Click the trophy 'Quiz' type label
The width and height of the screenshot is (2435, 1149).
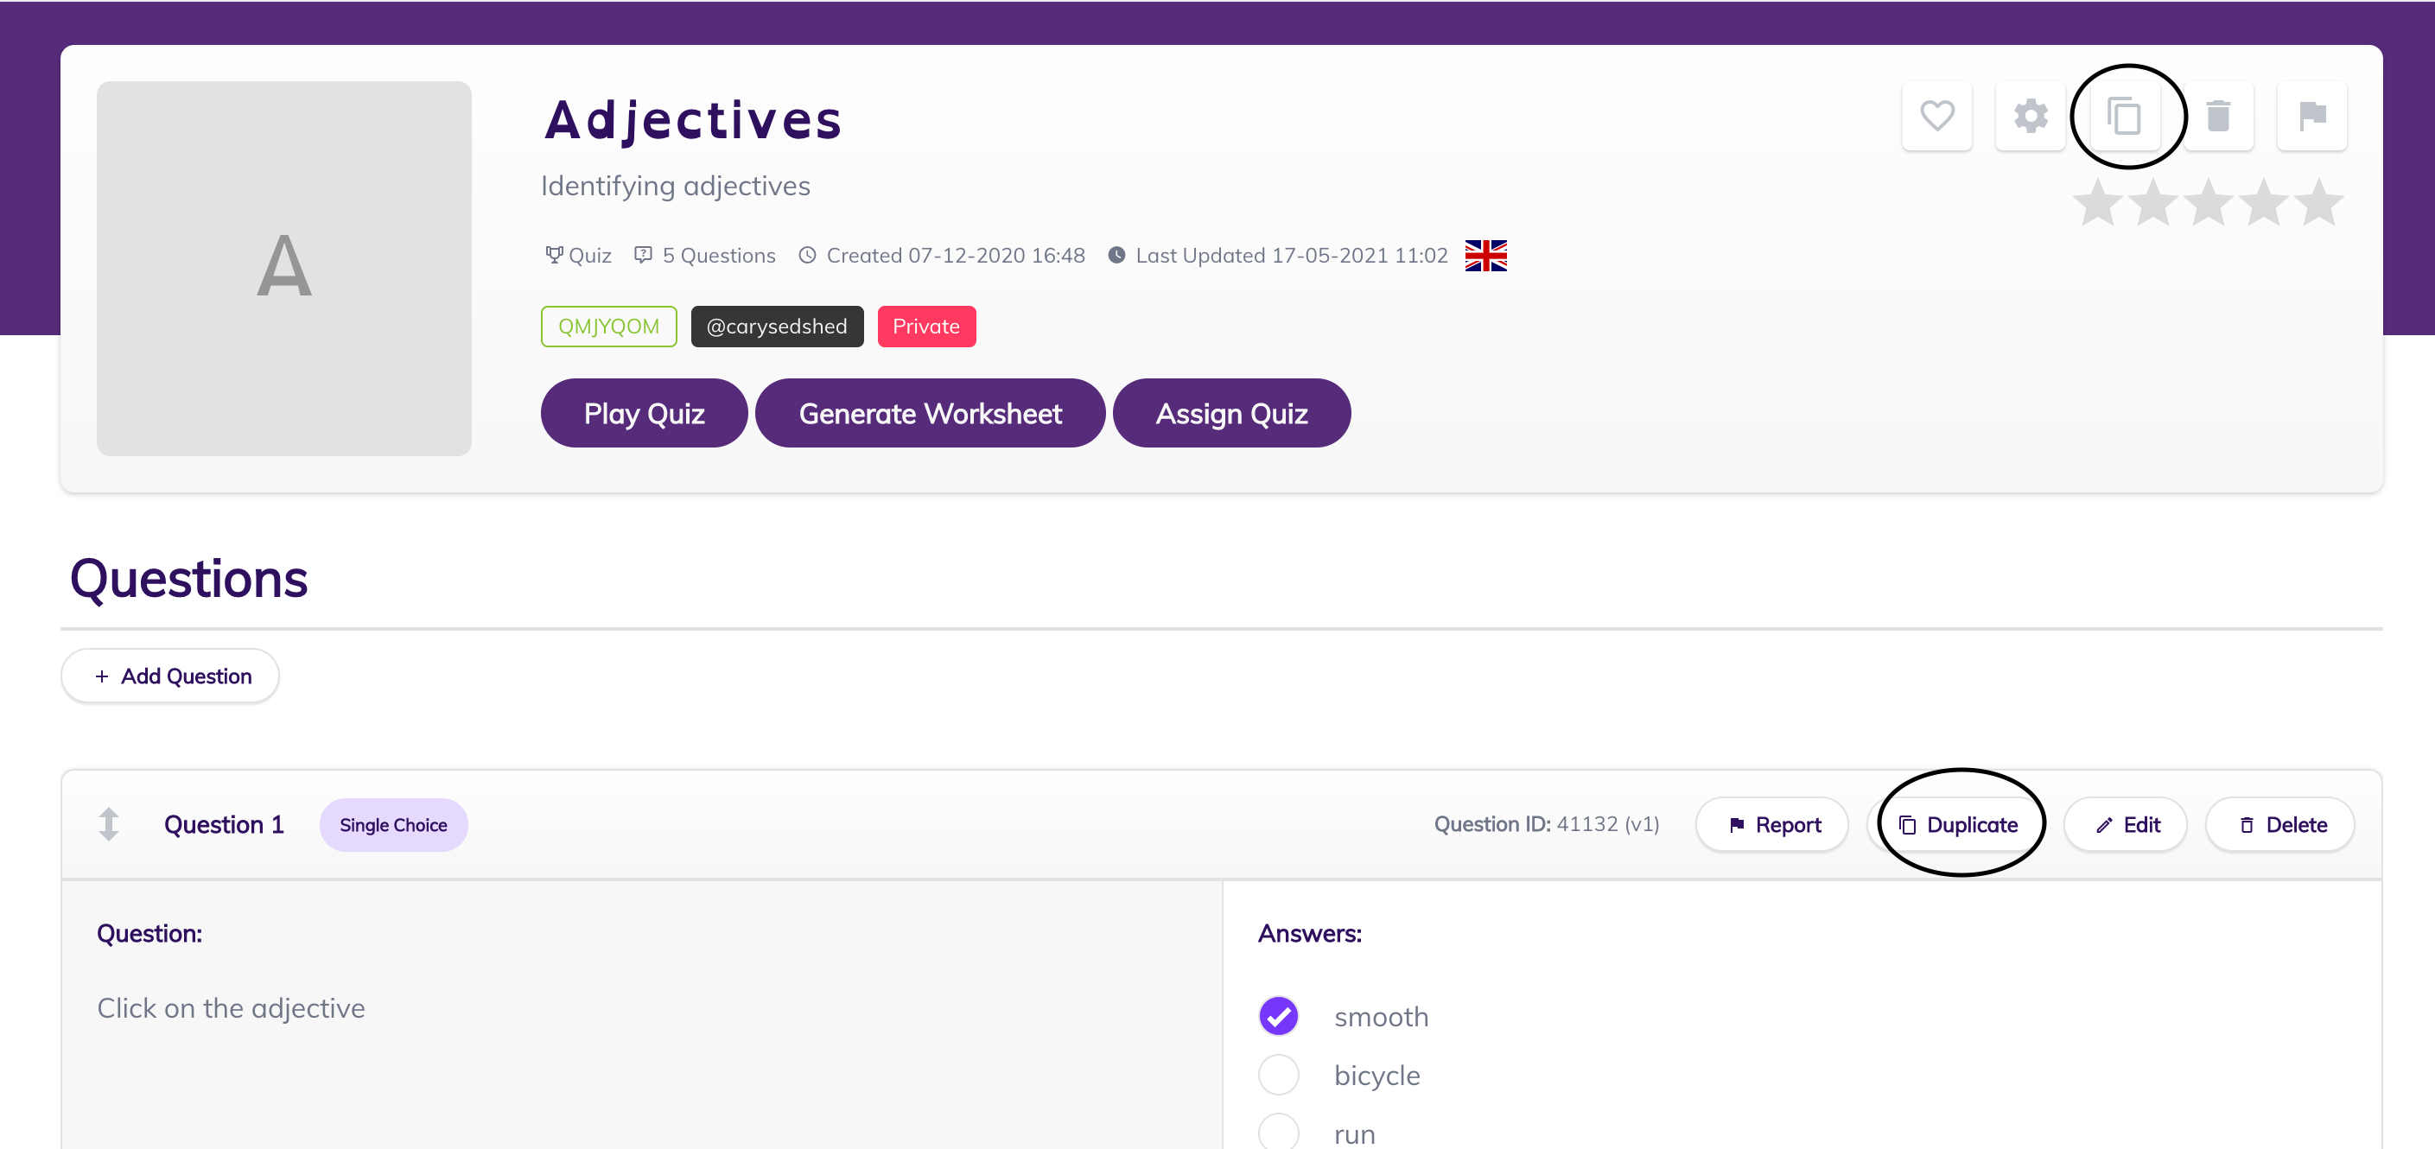click(x=577, y=255)
